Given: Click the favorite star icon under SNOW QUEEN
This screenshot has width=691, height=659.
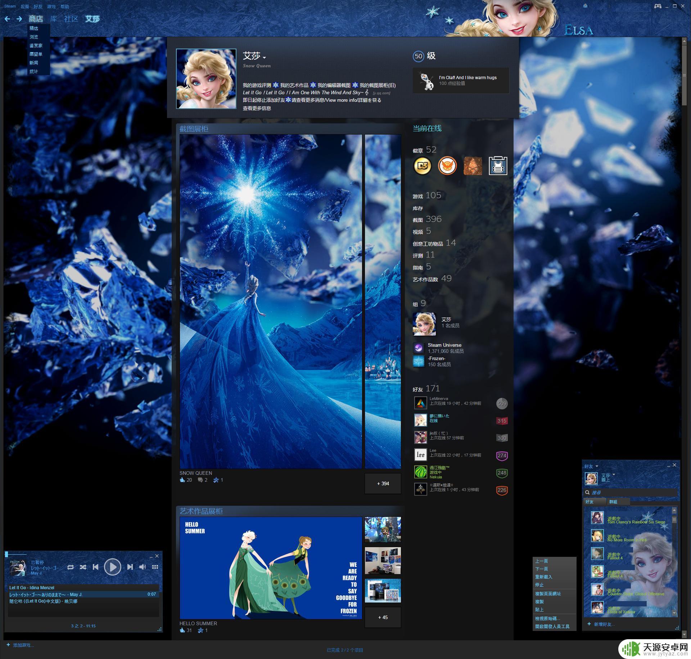Looking at the screenshot, I should (x=216, y=480).
